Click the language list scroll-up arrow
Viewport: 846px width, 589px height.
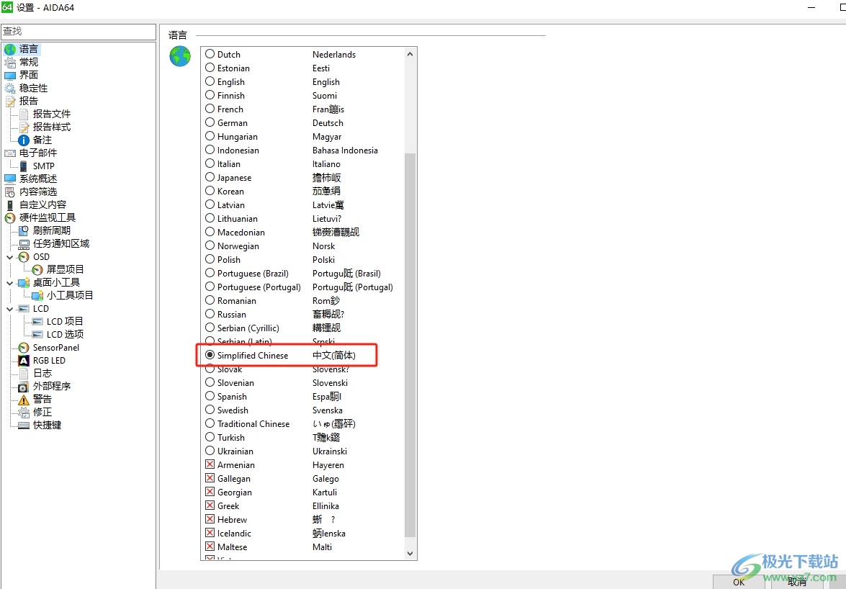click(410, 54)
